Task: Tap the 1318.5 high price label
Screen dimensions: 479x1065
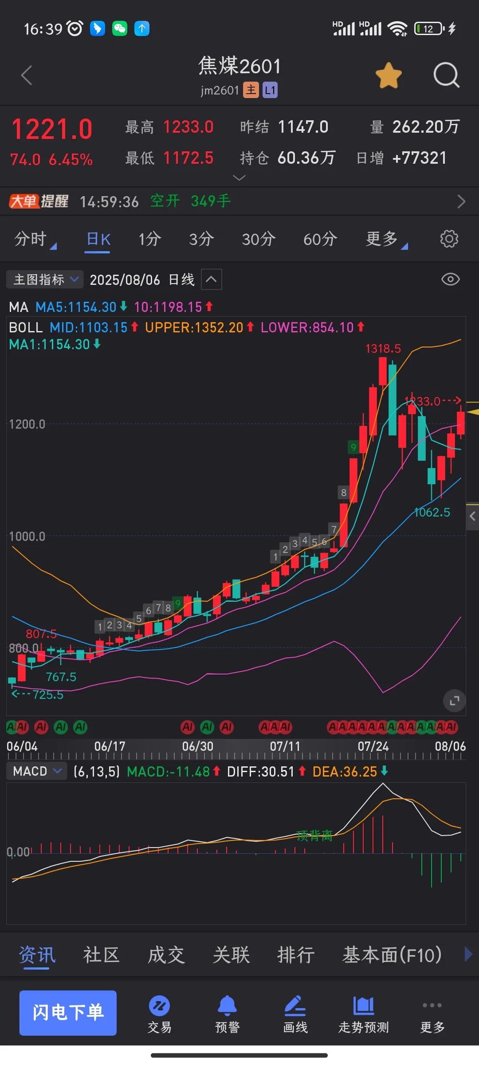Action: (383, 349)
